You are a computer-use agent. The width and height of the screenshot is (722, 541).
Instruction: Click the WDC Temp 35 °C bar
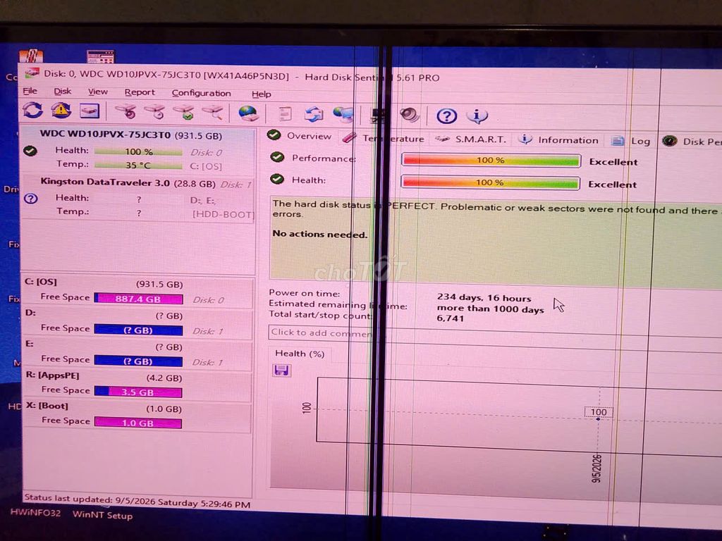pos(138,165)
